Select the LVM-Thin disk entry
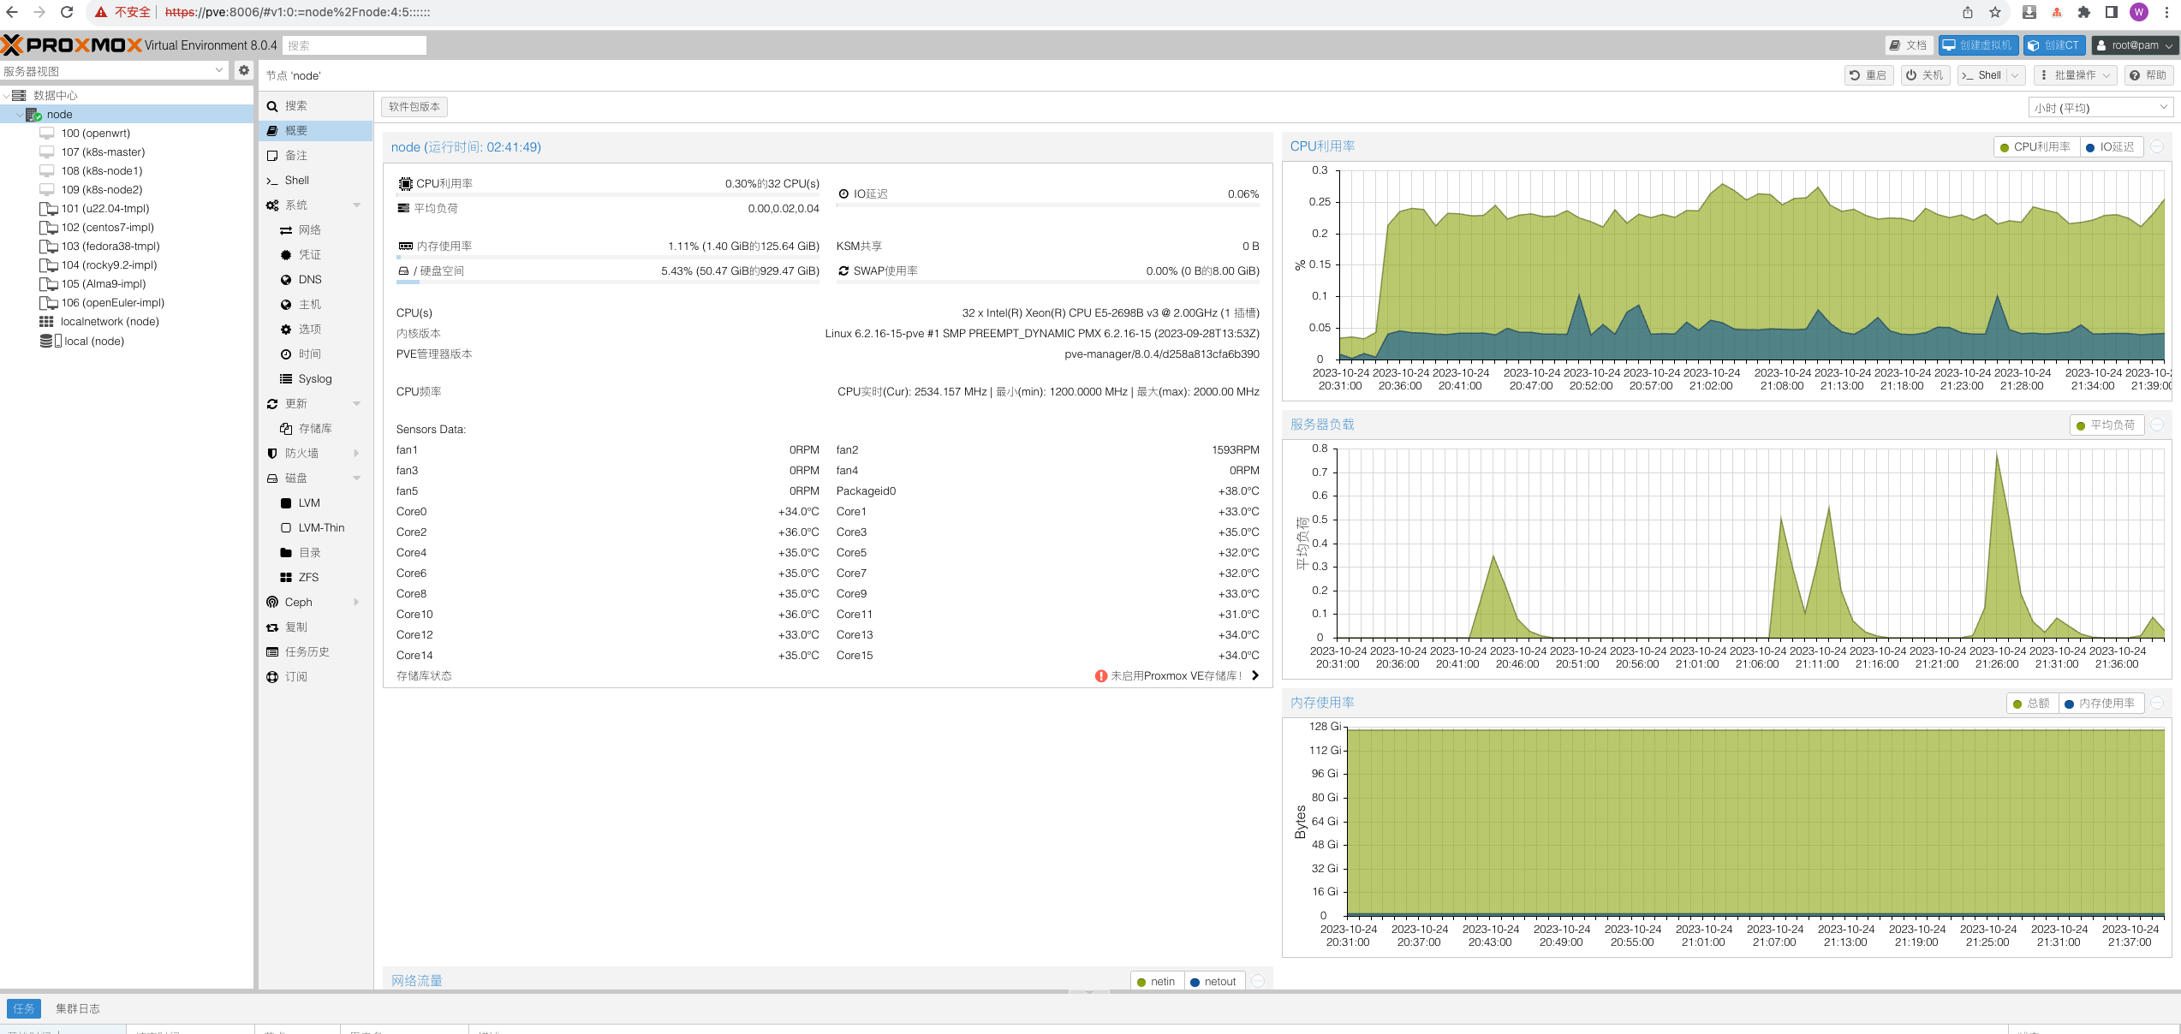Screen dimensions: 2181x1034 (x=320, y=528)
